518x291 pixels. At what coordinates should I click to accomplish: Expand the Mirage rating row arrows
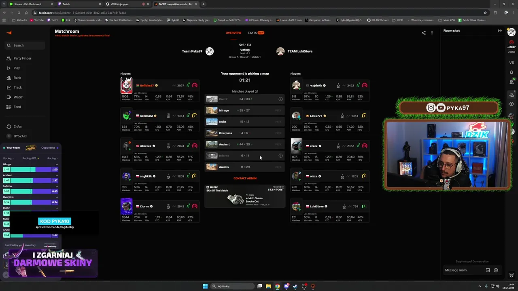point(57,164)
